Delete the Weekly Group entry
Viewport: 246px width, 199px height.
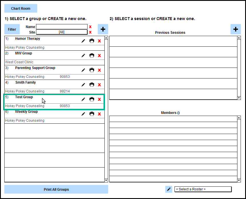(x=99, y=114)
